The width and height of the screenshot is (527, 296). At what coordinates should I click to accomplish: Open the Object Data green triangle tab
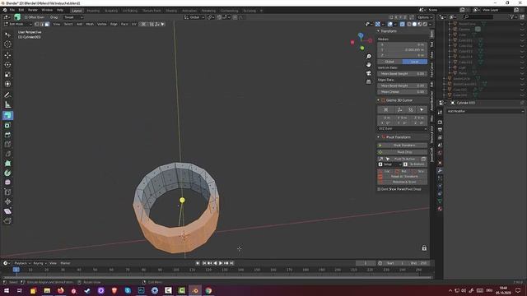tap(440, 201)
